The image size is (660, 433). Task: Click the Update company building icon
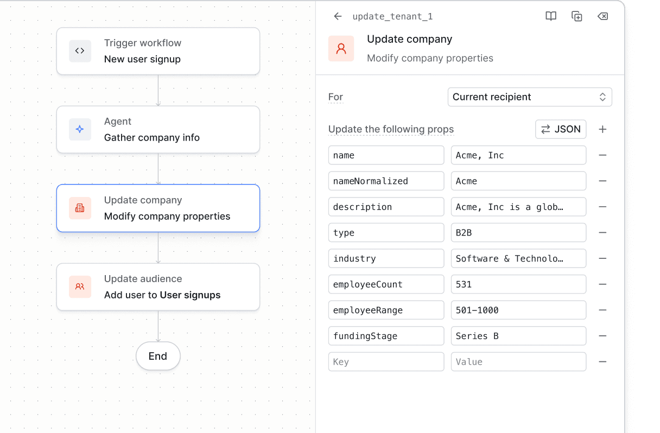pyautogui.click(x=80, y=208)
